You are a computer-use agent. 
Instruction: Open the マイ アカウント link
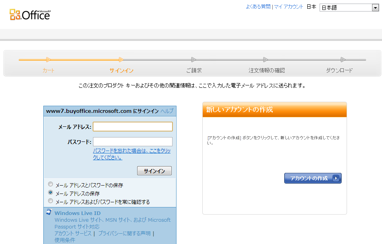coord(289,7)
